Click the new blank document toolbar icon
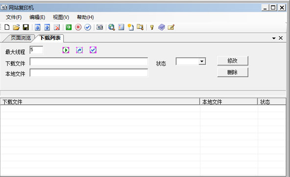 click(7, 27)
